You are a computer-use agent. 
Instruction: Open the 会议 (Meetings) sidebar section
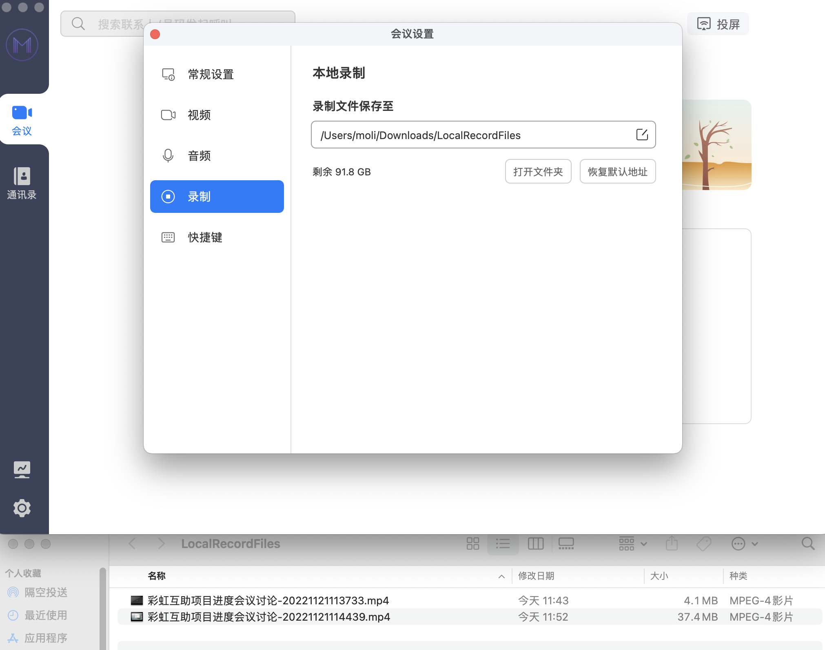pyautogui.click(x=22, y=119)
